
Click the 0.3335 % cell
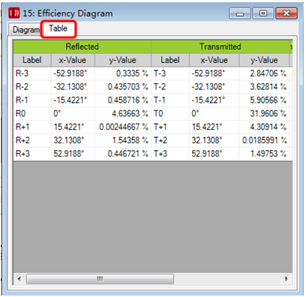[x=123, y=73]
